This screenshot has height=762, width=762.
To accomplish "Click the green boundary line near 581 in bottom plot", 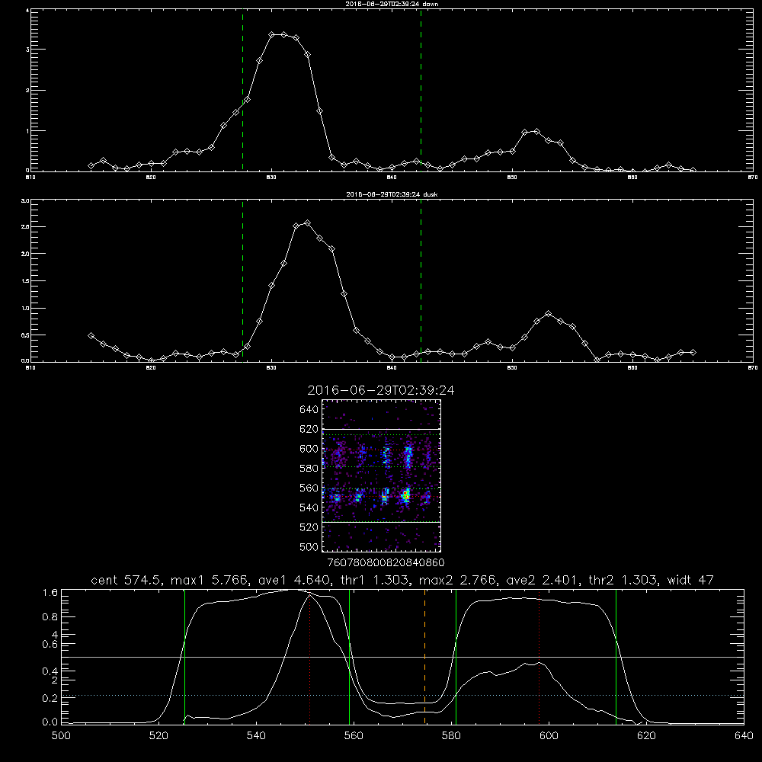I will point(456,657).
